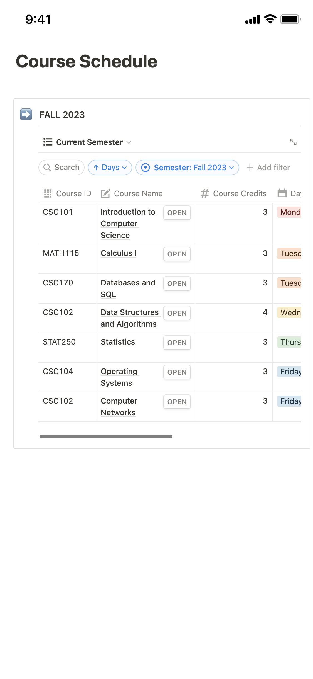Click the plus icon for Add filter
The height and width of the screenshot is (679, 313).
pos(250,168)
